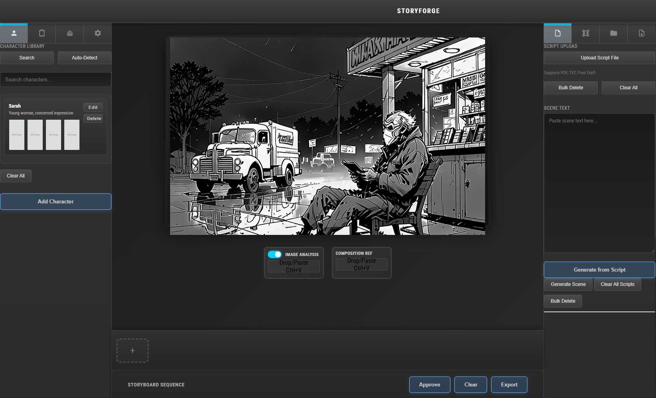Select the file upload icon tab
The image size is (656, 398).
click(642, 33)
